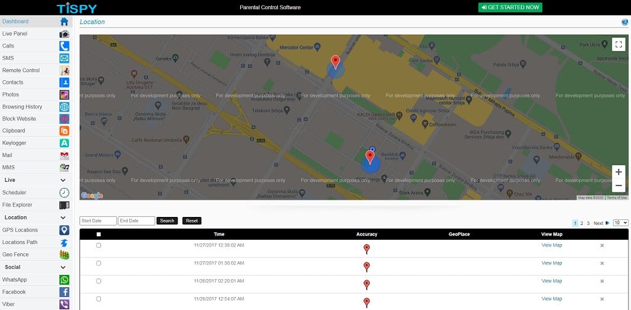Select Geo Fence in sidebar

pyautogui.click(x=15, y=255)
